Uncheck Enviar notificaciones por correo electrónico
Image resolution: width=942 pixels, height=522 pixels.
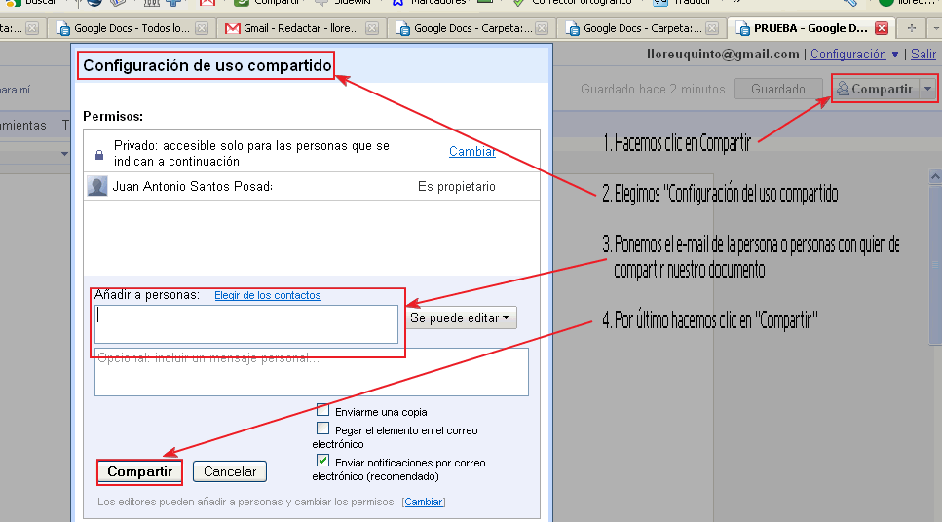322,461
